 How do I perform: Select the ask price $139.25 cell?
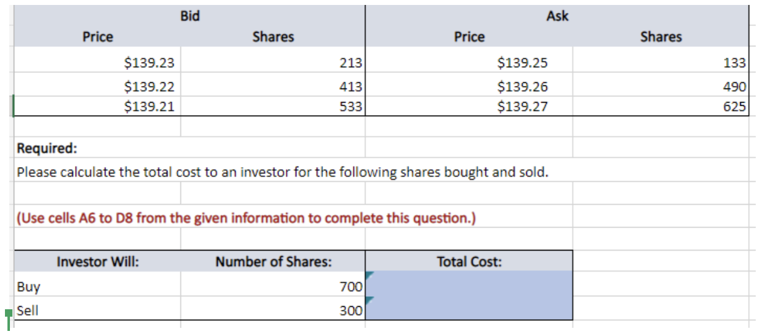click(x=469, y=62)
